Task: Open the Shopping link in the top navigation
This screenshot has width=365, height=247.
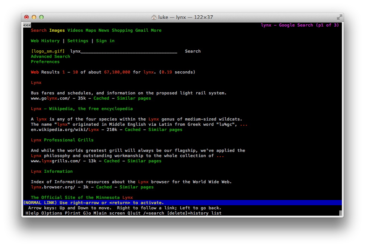Action: coord(122,31)
